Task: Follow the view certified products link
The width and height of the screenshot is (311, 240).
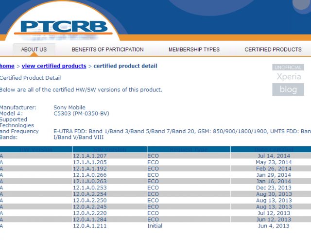Action: 54,66
